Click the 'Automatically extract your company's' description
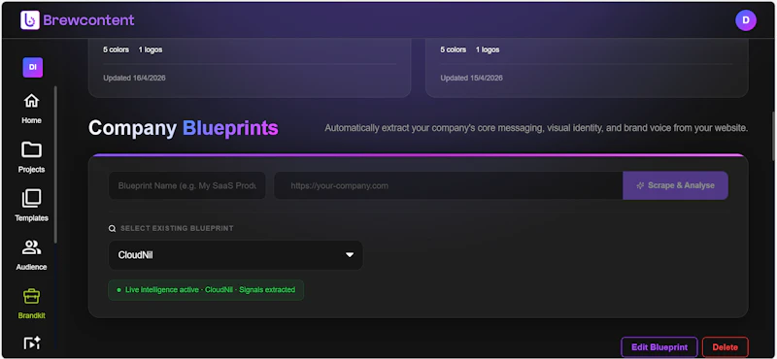 click(x=536, y=128)
